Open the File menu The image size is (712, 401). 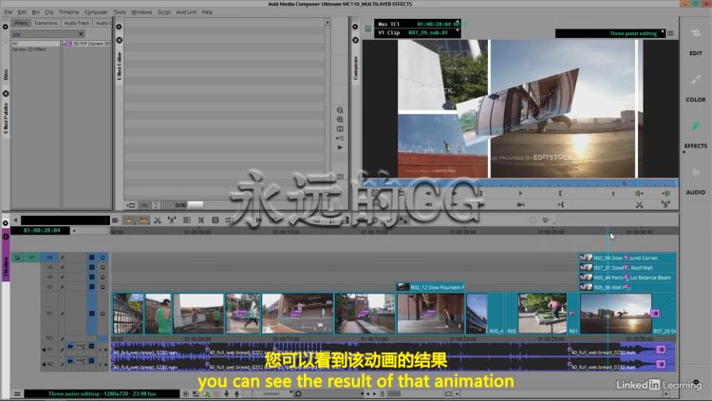tap(9, 12)
